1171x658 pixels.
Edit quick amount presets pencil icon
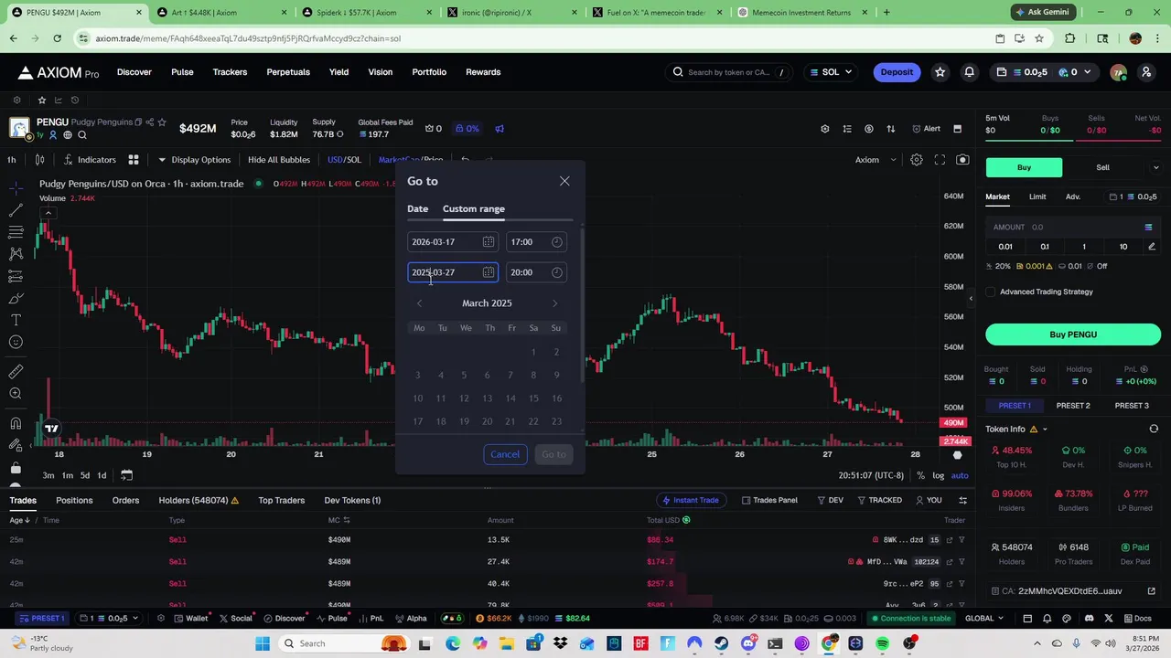click(1152, 247)
